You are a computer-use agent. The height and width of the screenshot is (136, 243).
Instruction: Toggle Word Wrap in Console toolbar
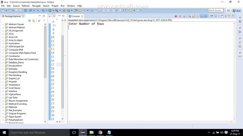point(197,16)
